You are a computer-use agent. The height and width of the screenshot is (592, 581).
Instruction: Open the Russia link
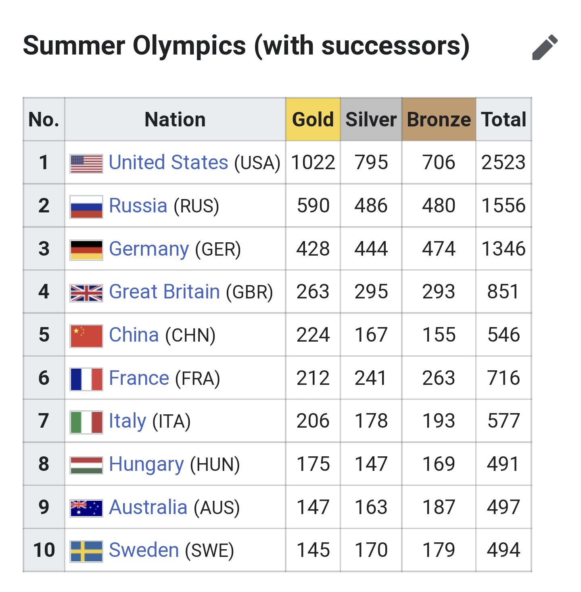138,206
